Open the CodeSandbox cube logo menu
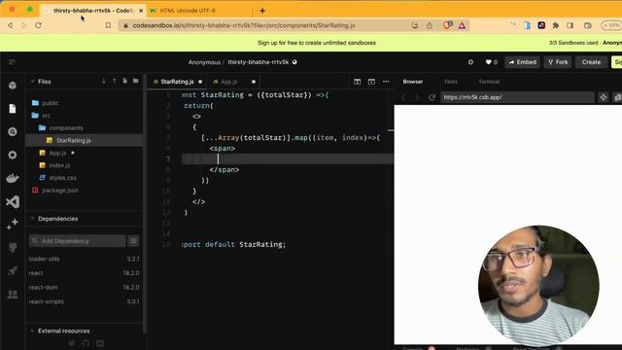This screenshot has width=622, height=350. click(13, 86)
